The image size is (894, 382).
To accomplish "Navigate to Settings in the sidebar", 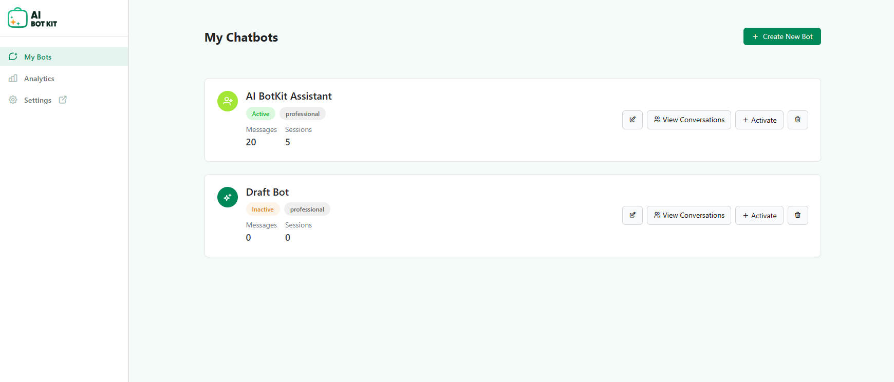I will click(38, 100).
